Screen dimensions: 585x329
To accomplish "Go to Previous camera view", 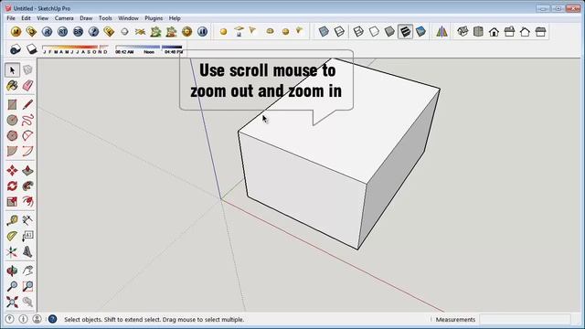I will 27,302.
